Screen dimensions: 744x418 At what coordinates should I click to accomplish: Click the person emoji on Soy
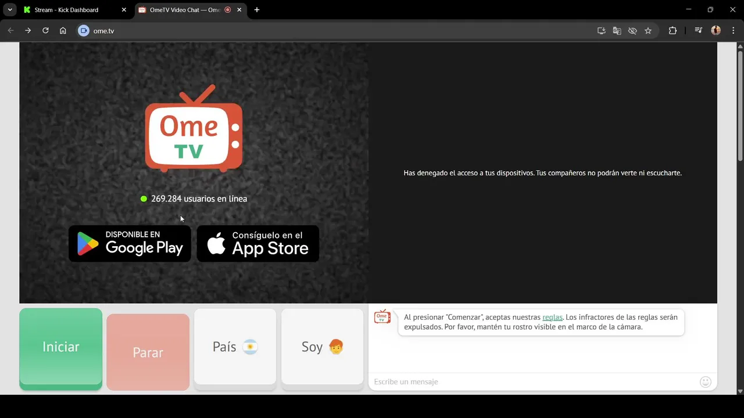336,347
